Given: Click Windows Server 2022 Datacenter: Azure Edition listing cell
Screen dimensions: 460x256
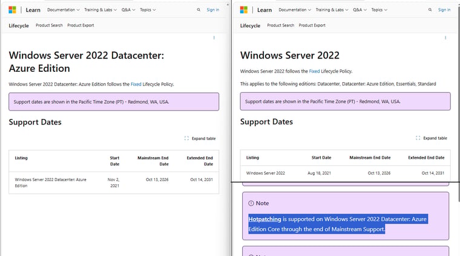Looking at the screenshot, I should pyautogui.click(x=50, y=182).
